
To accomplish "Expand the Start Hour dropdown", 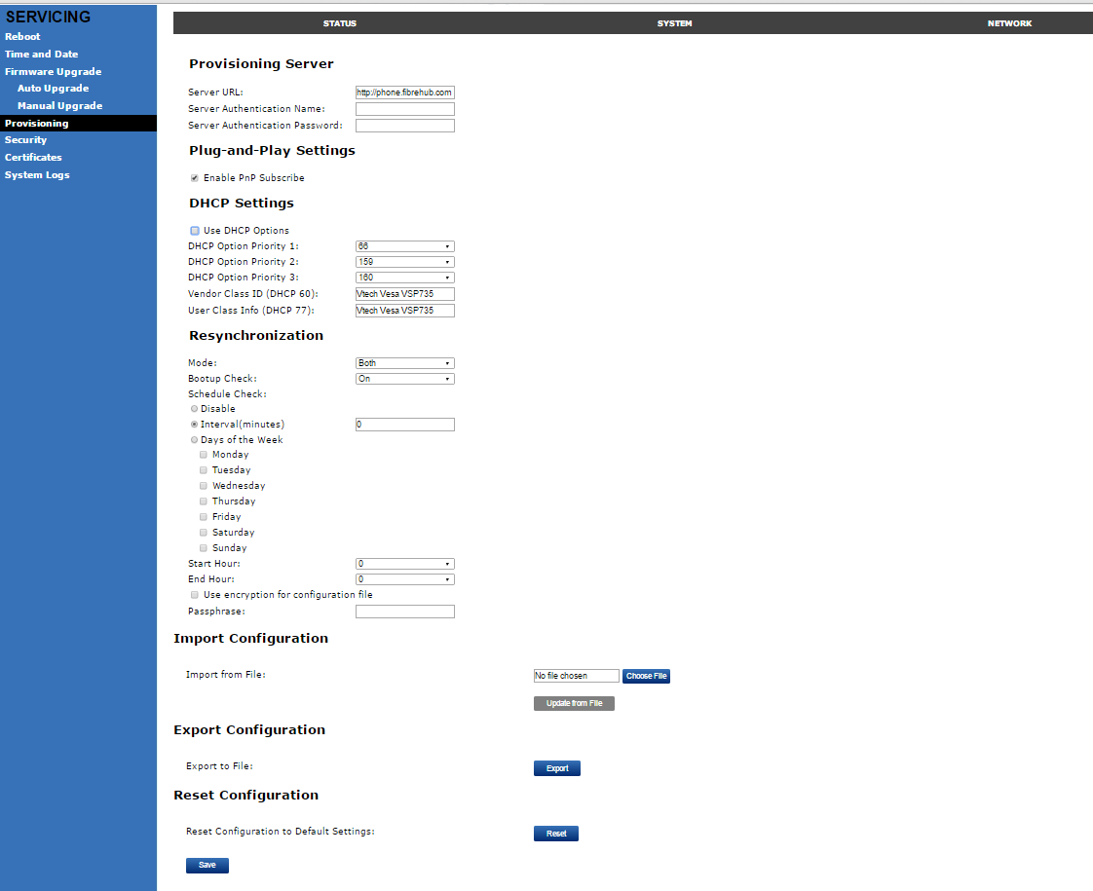I will click(x=404, y=564).
